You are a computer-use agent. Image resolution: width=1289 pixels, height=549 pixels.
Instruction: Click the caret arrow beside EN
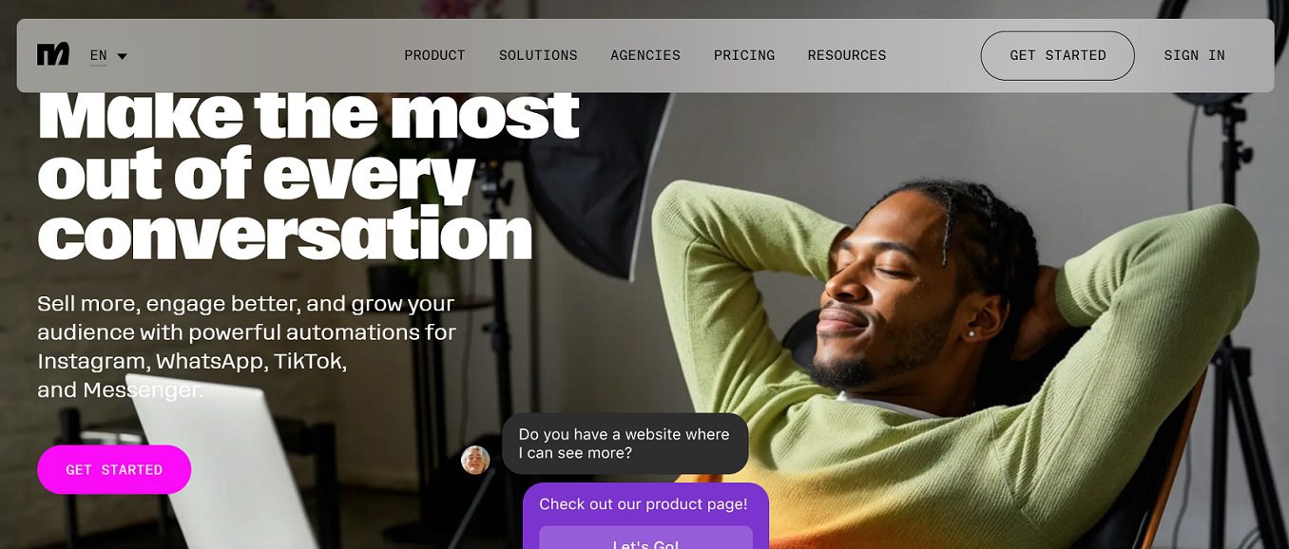tap(122, 56)
